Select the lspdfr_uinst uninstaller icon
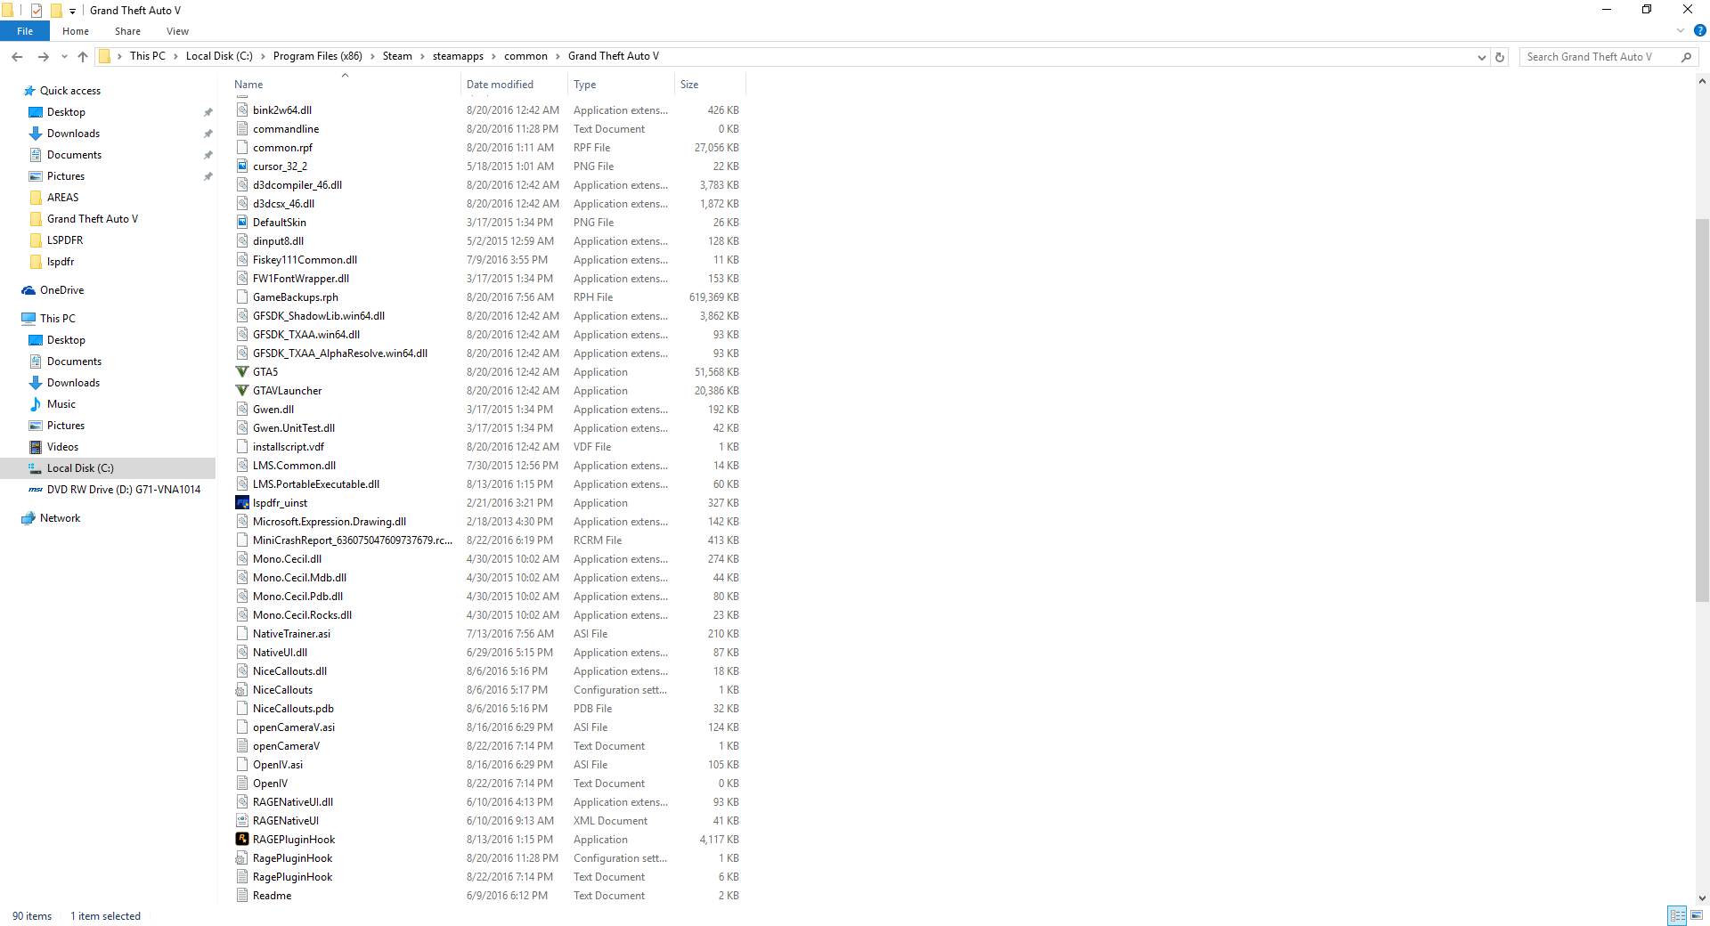The height and width of the screenshot is (926, 1710). pyautogui.click(x=241, y=503)
